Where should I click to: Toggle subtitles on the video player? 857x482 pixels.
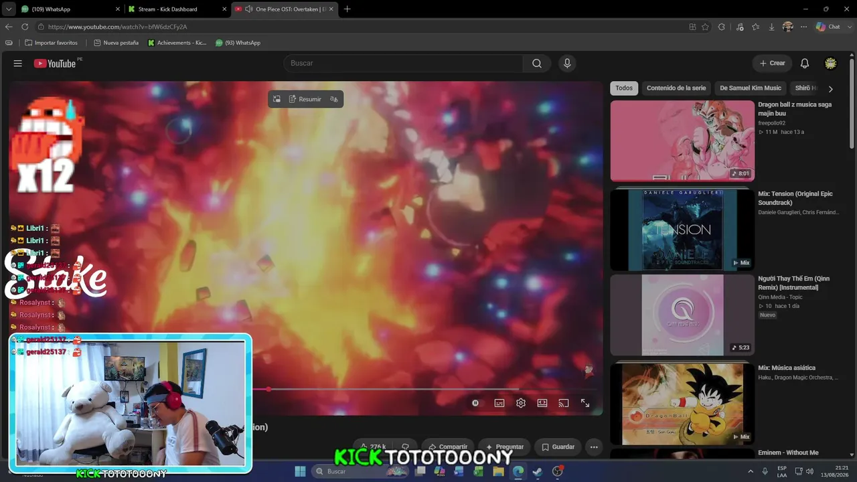coord(499,403)
